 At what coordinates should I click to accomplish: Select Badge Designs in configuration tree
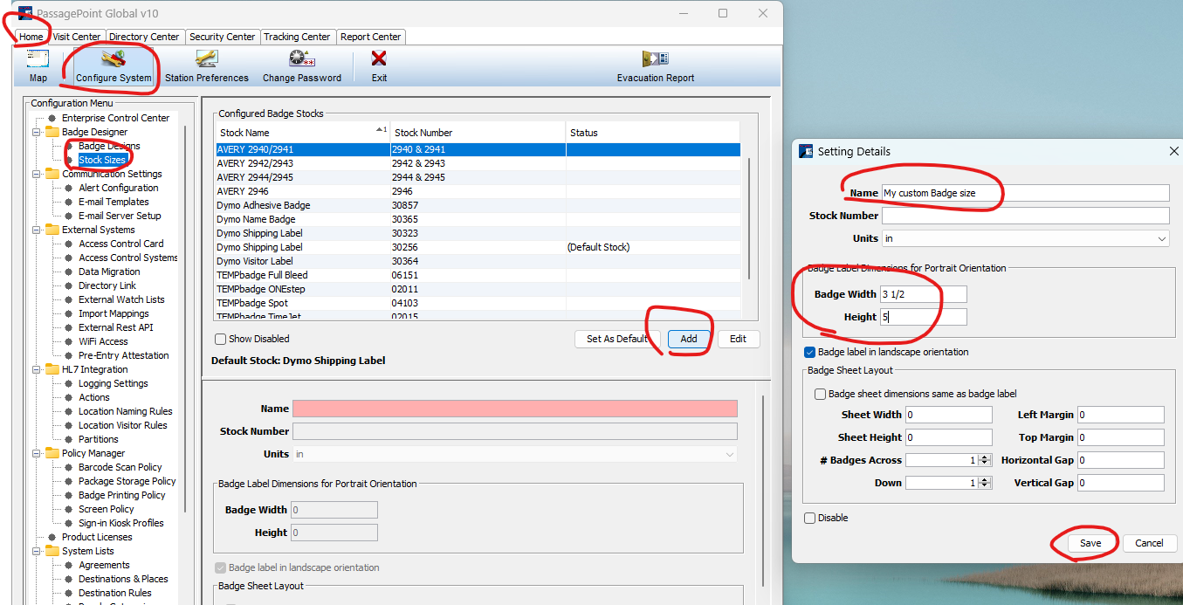pyautogui.click(x=109, y=146)
